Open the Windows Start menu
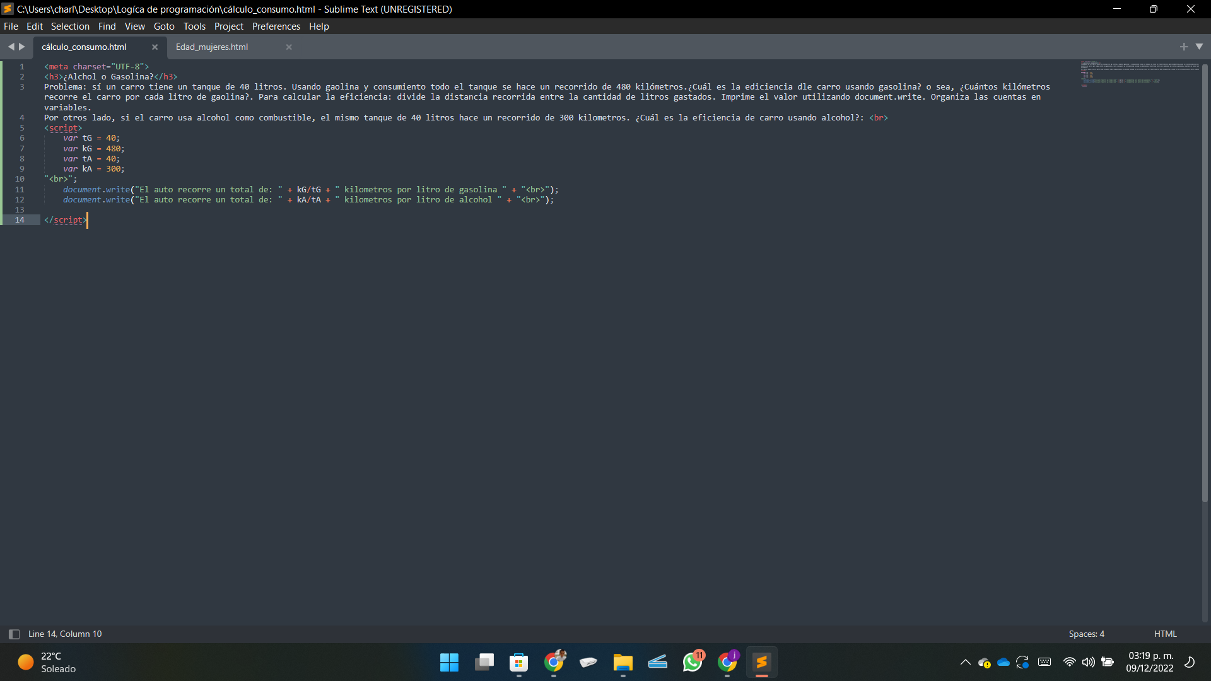The height and width of the screenshot is (681, 1211). 449,662
